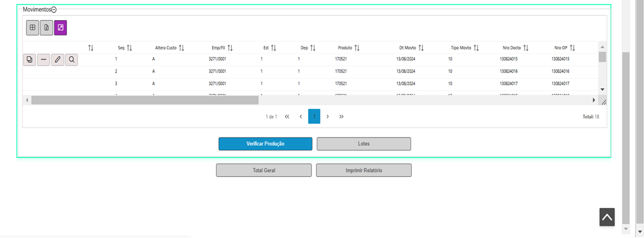Click the table's horizontal scrollbar
The height and width of the screenshot is (238, 644).
pos(145,100)
